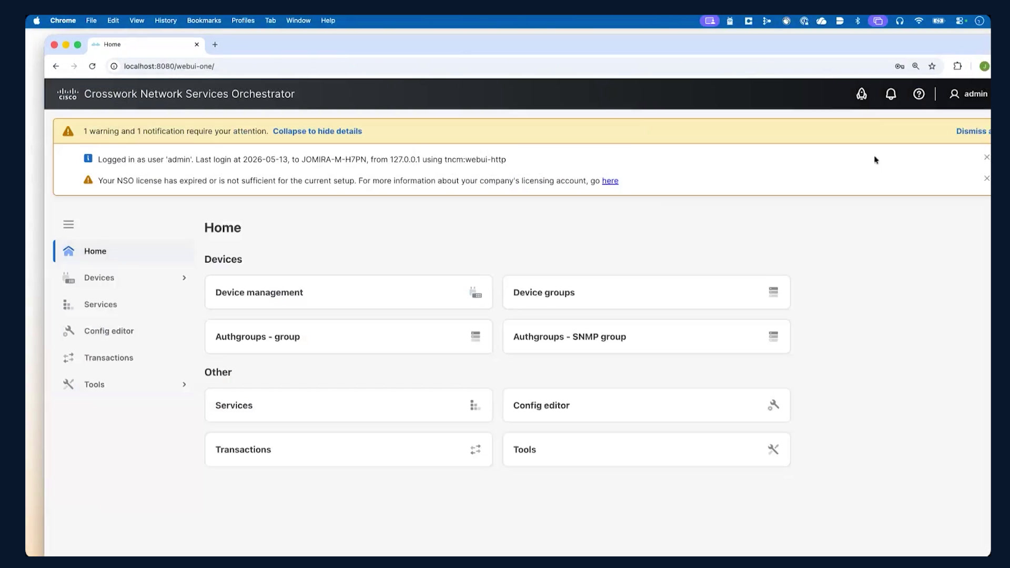The height and width of the screenshot is (568, 1010).
Task: Open the Chrome History menu
Action: tap(166, 21)
